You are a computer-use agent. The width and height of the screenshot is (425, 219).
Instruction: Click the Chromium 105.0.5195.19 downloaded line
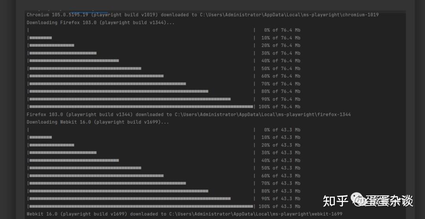click(x=110, y=15)
